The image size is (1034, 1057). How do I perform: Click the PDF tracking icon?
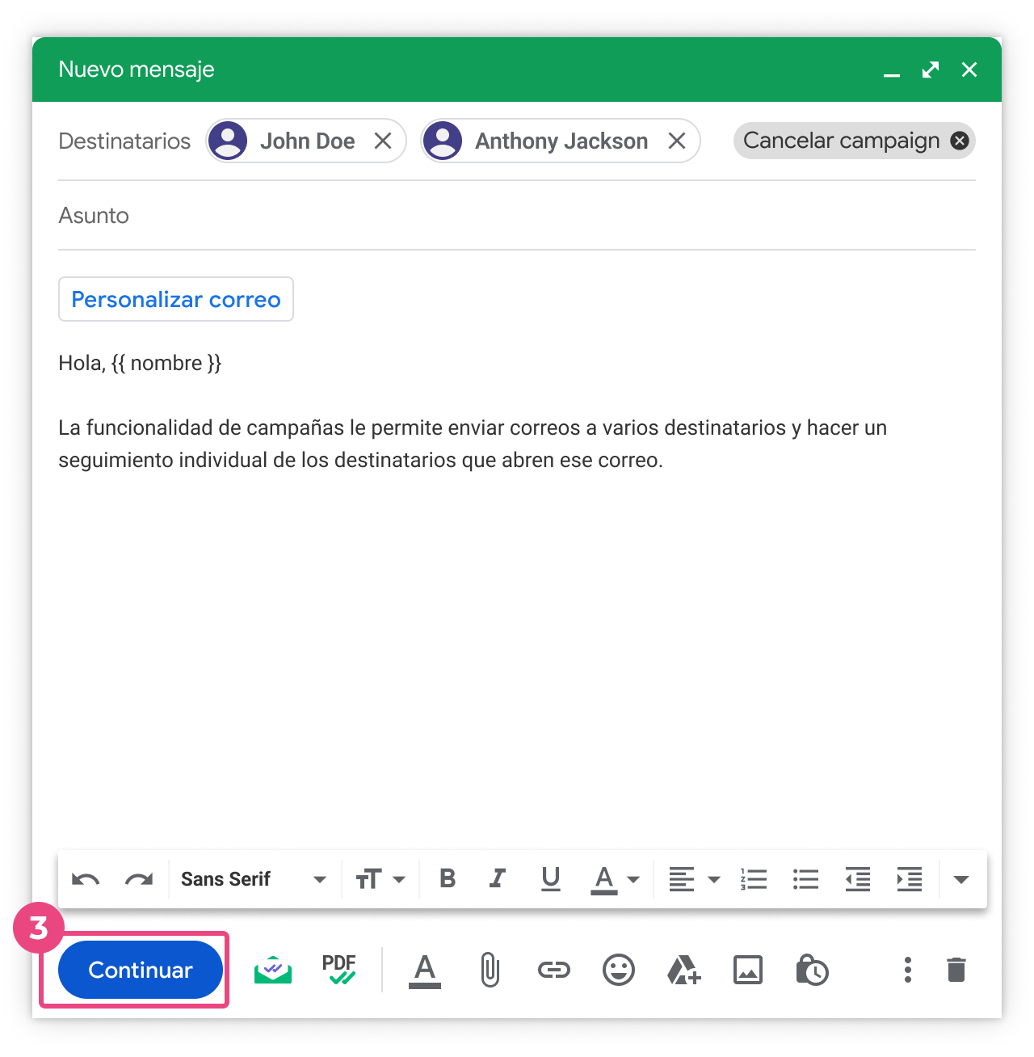pos(339,970)
